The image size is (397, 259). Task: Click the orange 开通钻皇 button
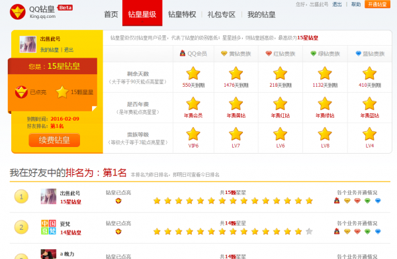point(377,5)
